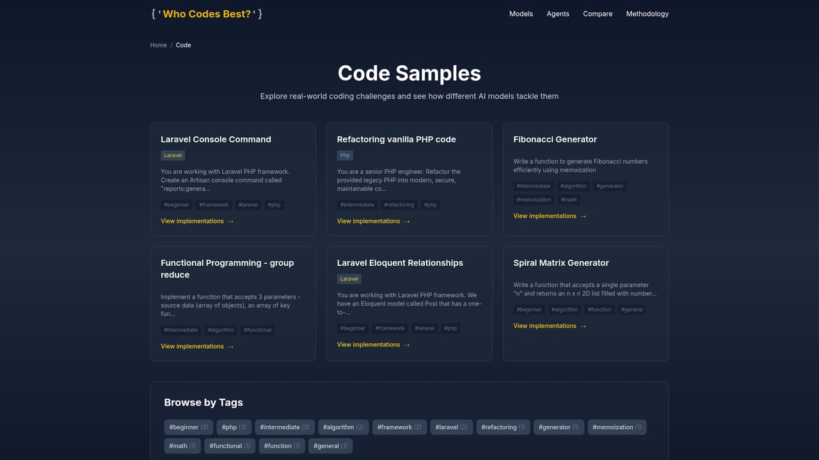View implementations for Laravel Console Command
This screenshot has width=819, height=460.
[197, 221]
